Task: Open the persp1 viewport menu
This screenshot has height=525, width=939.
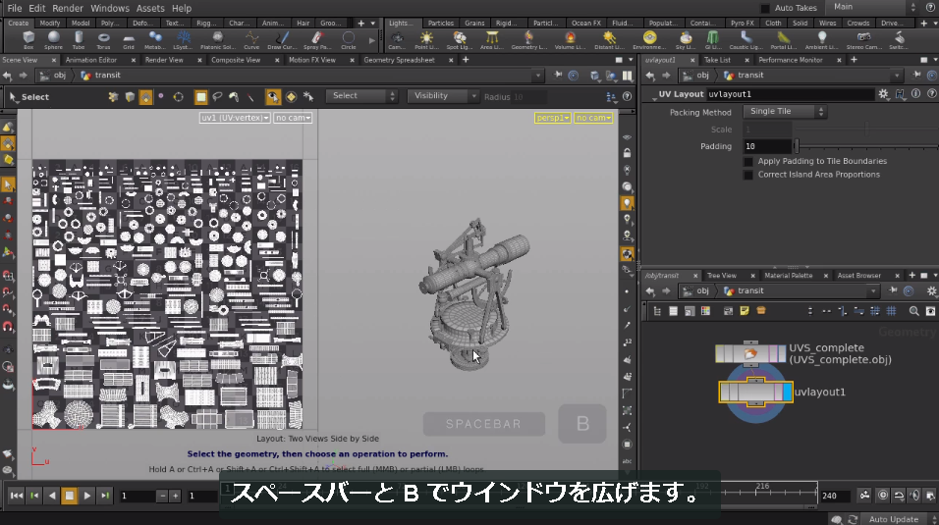Action: click(x=552, y=118)
